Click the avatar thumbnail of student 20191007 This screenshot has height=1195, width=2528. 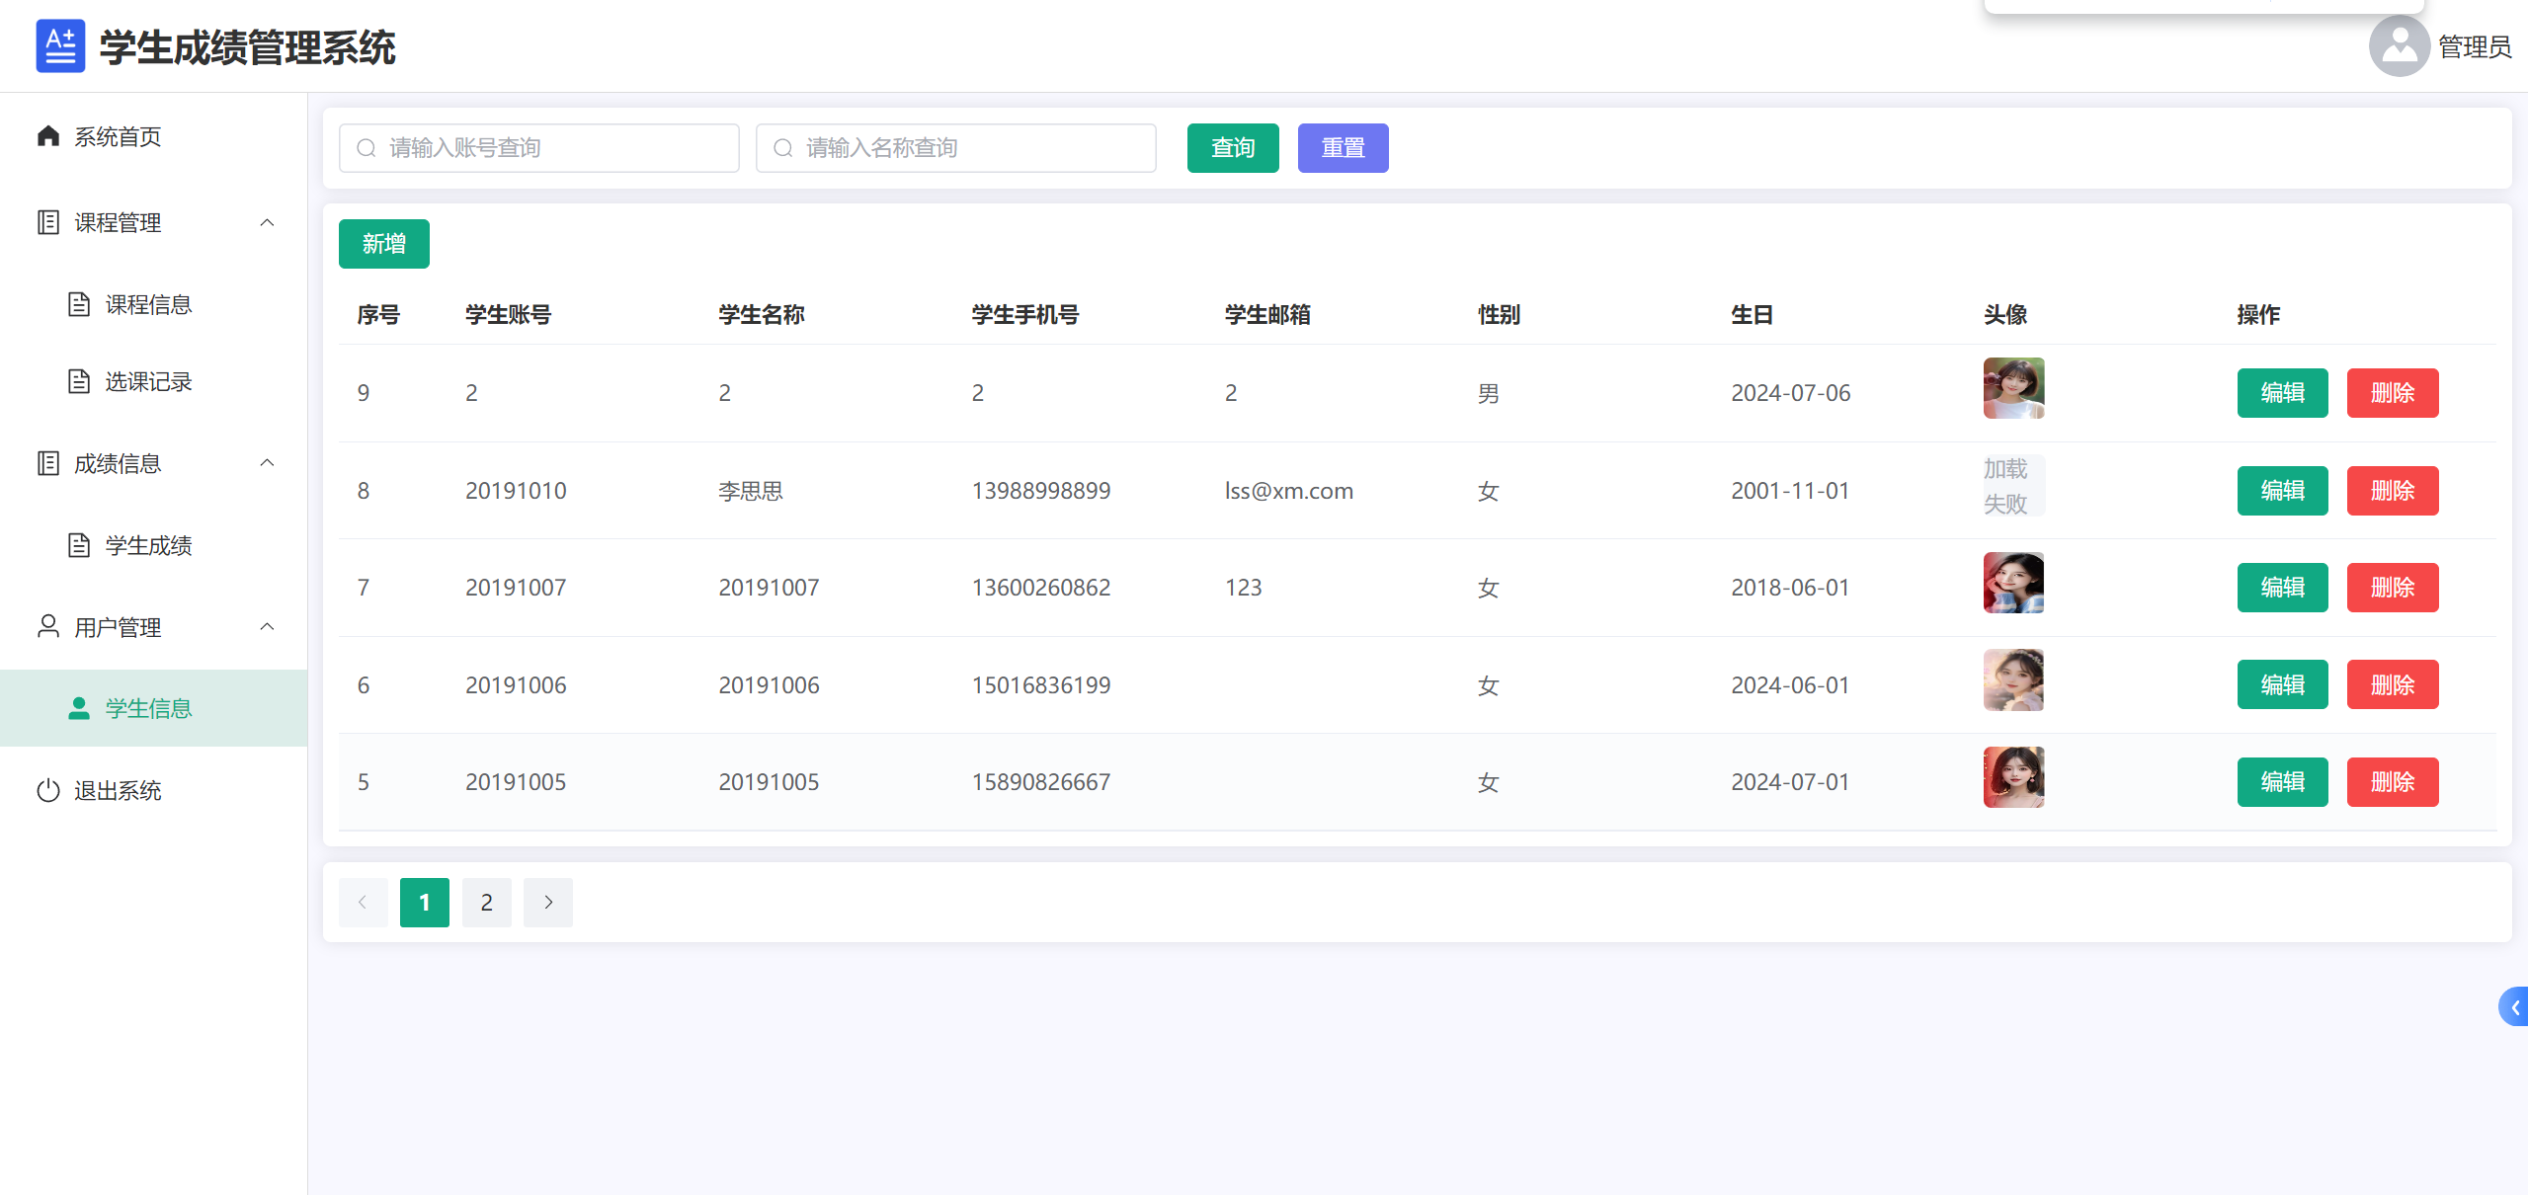[x=2013, y=583]
